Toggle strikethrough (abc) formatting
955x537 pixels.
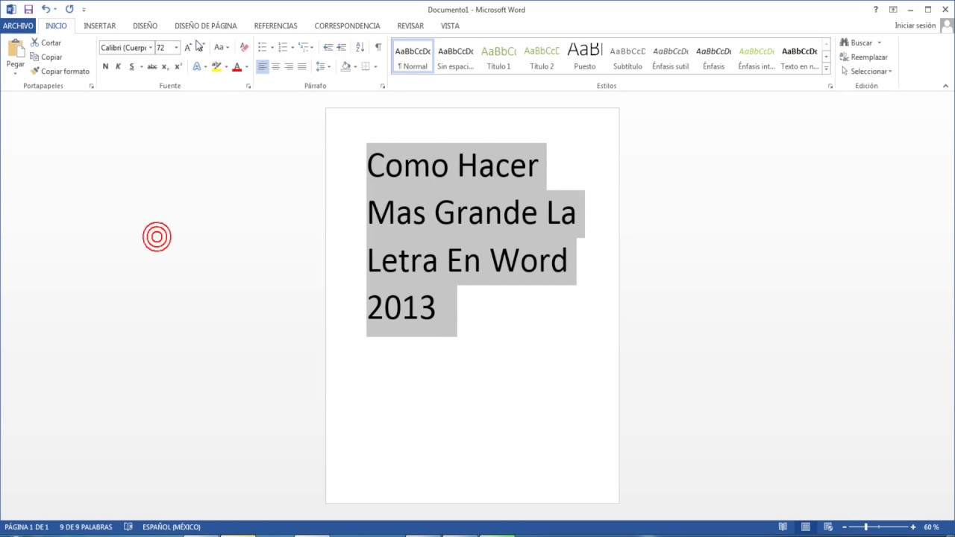tap(152, 66)
